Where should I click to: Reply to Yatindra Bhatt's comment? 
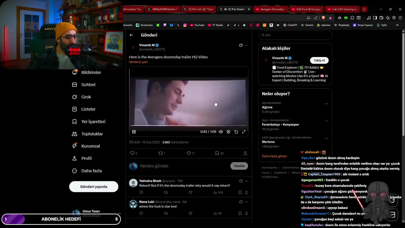tap(141, 193)
